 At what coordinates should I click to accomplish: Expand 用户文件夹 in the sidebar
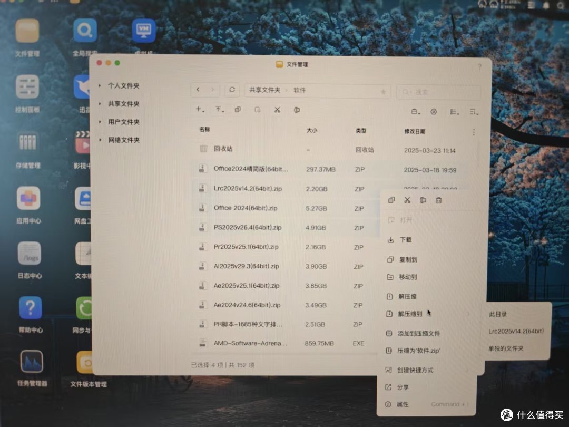100,122
